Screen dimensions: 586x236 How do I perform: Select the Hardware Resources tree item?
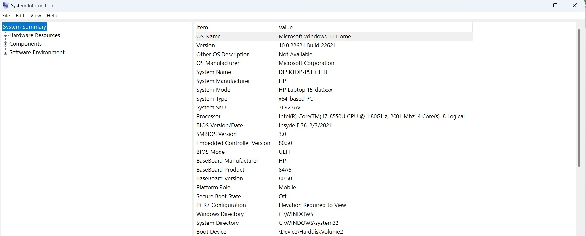35,35
